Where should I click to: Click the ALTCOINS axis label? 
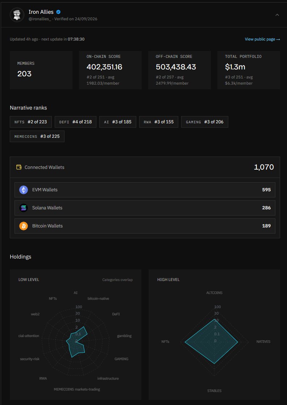214,293
